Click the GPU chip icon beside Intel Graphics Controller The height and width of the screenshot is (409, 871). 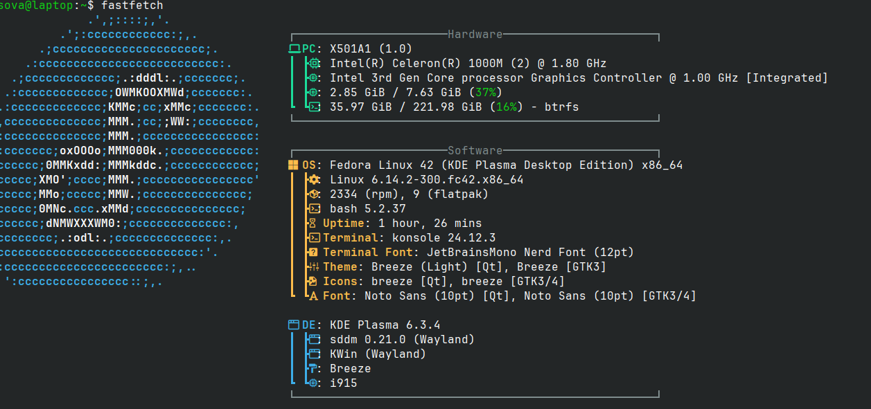[x=313, y=78]
